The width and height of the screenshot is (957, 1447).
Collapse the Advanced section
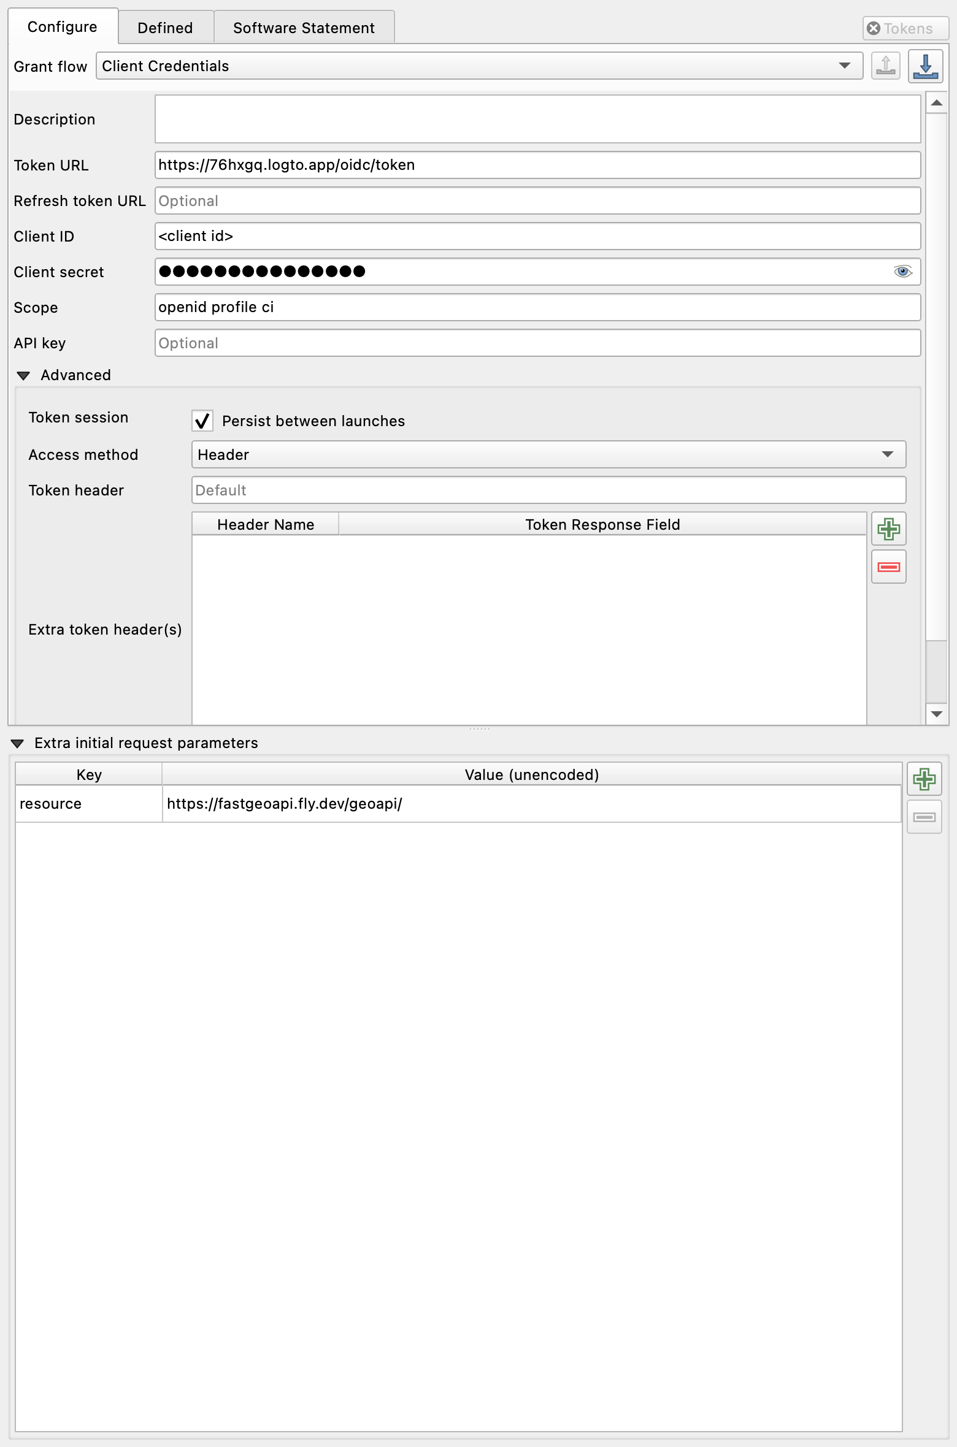(23, 375)
